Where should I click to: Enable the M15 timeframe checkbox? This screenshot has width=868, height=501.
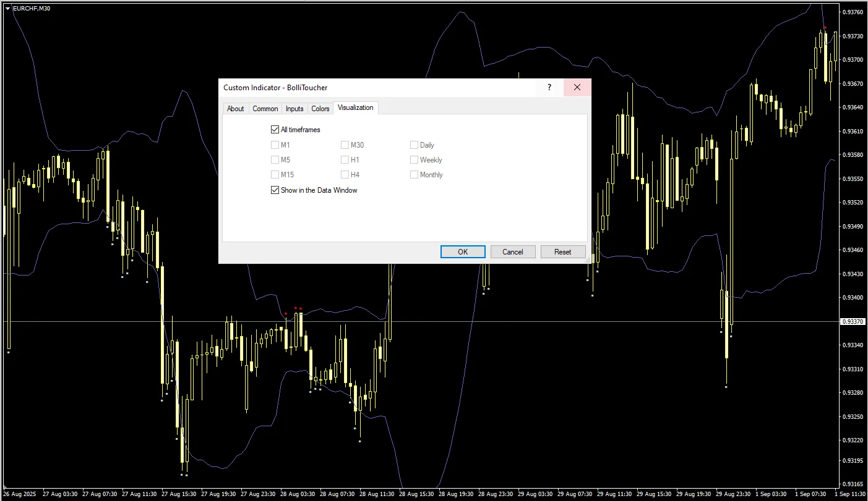pyautogui.click(x=275, y=175)
